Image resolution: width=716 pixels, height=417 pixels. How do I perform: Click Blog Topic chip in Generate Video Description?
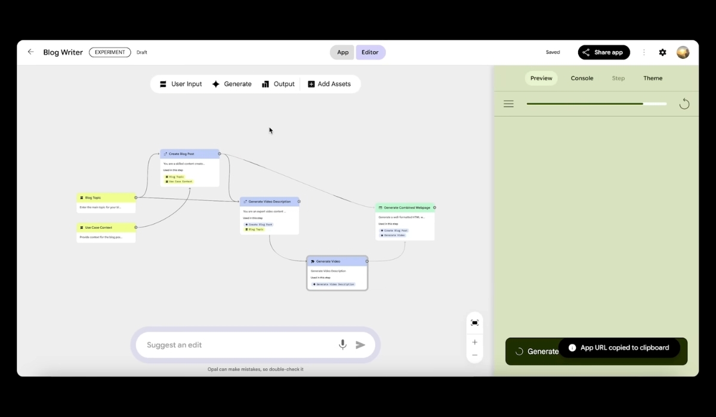click(254, 229)
